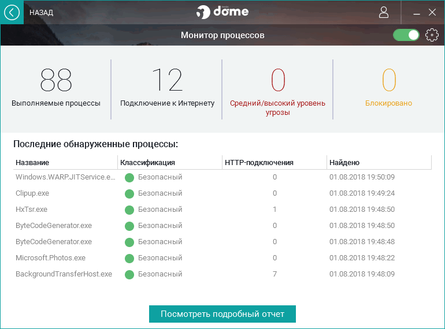Click the back arrow icon

click(x=12, y=13)
